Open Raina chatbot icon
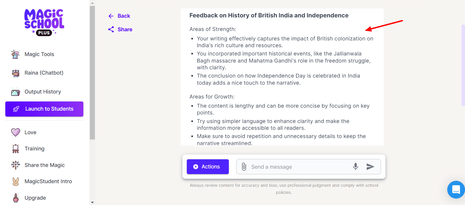 (16, 73)
